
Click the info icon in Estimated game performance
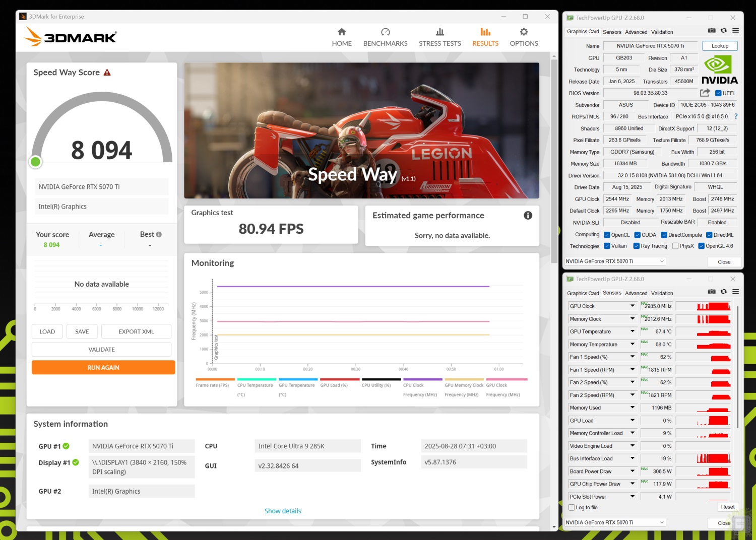pos(528,216)
